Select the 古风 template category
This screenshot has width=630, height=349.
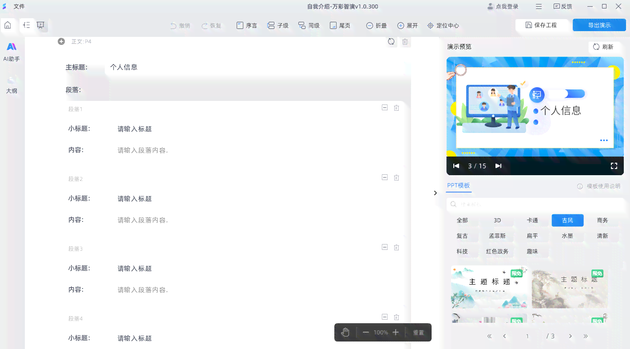click(567, 221)
